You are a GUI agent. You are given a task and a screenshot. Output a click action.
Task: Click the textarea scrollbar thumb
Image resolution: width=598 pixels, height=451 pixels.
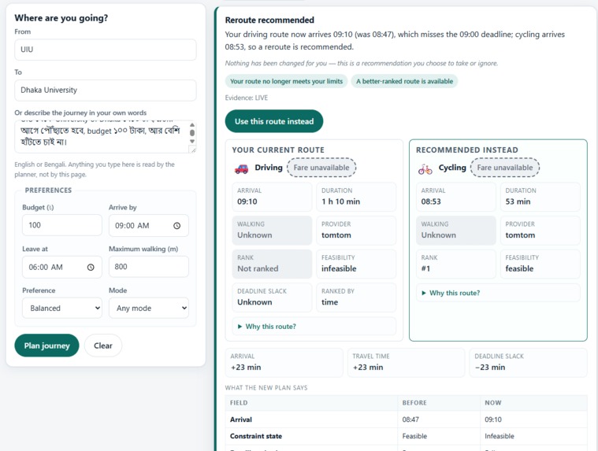click(x=192, y=133)
